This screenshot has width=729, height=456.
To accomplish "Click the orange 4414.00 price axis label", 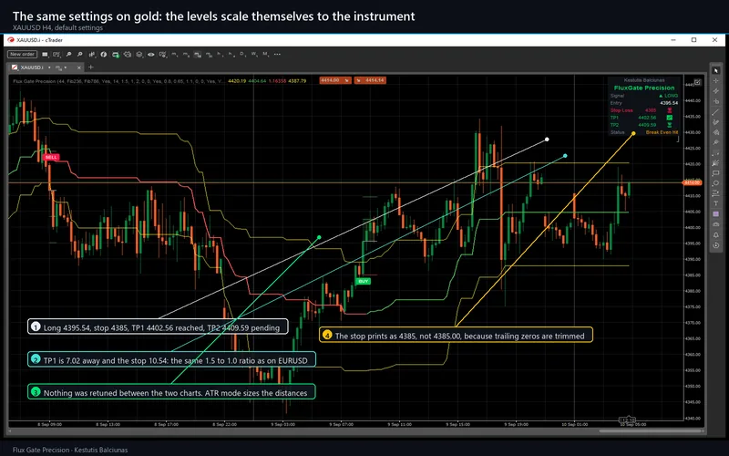I will (692, 183).
